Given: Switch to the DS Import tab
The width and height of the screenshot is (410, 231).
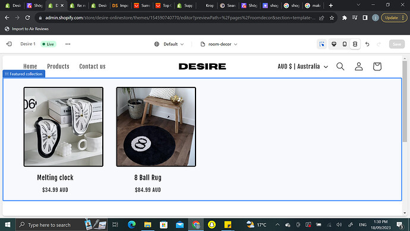Looking at the screenshot, I should click(120, 5).
